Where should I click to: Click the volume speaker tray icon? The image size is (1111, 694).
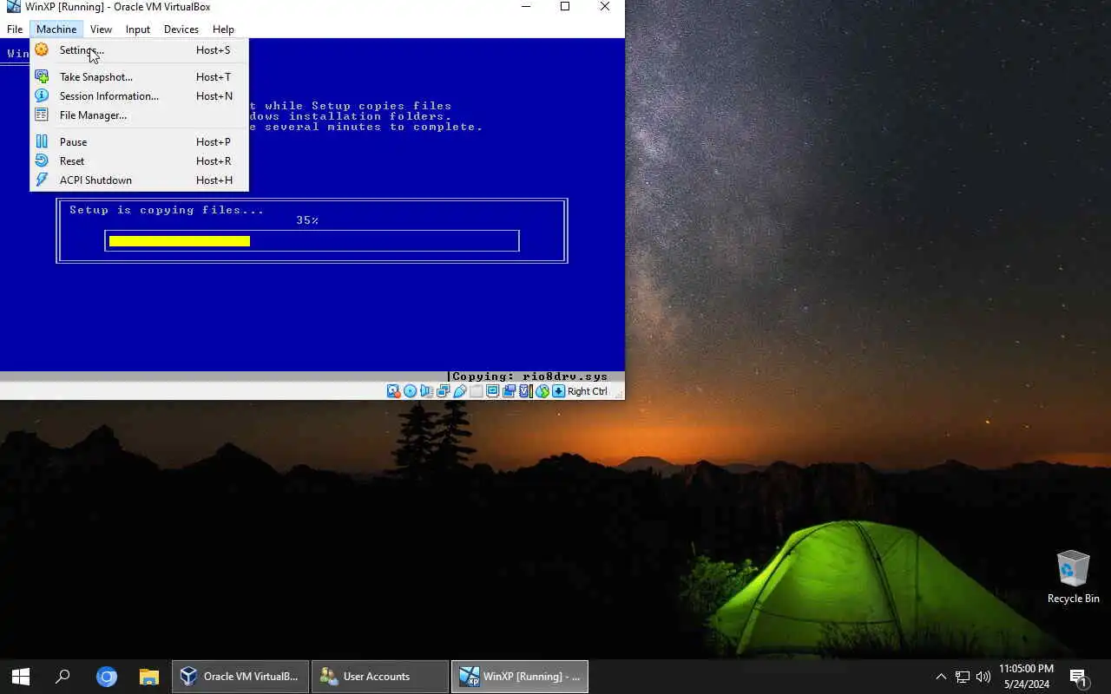pos(983,677)
